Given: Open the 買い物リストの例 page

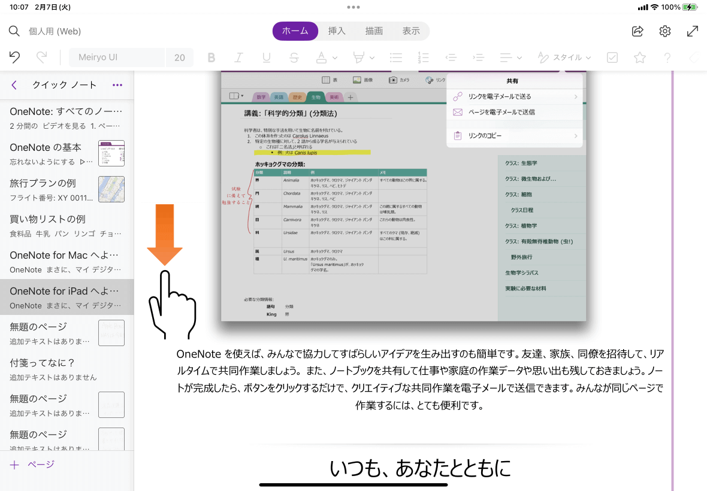Looking at the screenshot, I should [67, 226].
